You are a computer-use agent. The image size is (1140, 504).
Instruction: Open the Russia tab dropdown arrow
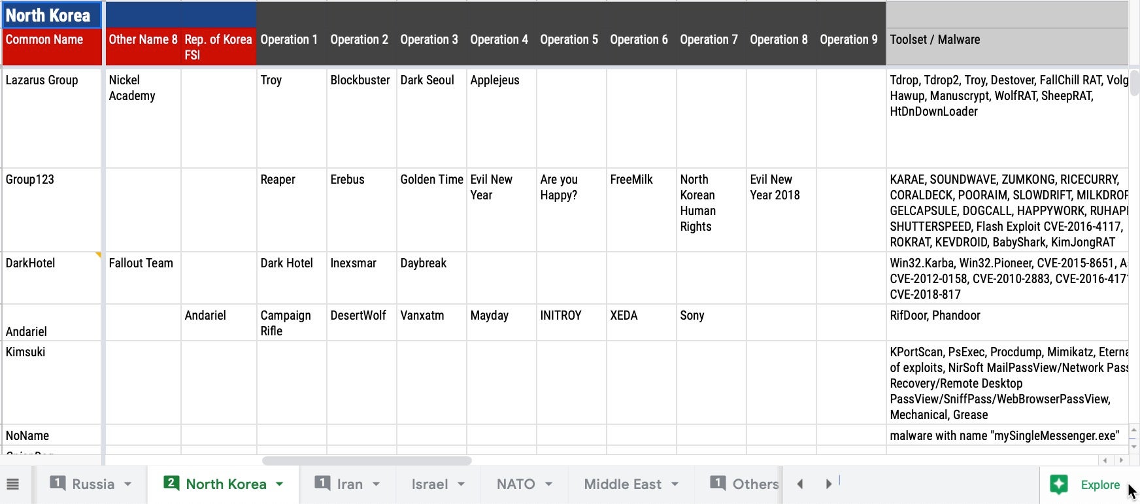(128, 484)
